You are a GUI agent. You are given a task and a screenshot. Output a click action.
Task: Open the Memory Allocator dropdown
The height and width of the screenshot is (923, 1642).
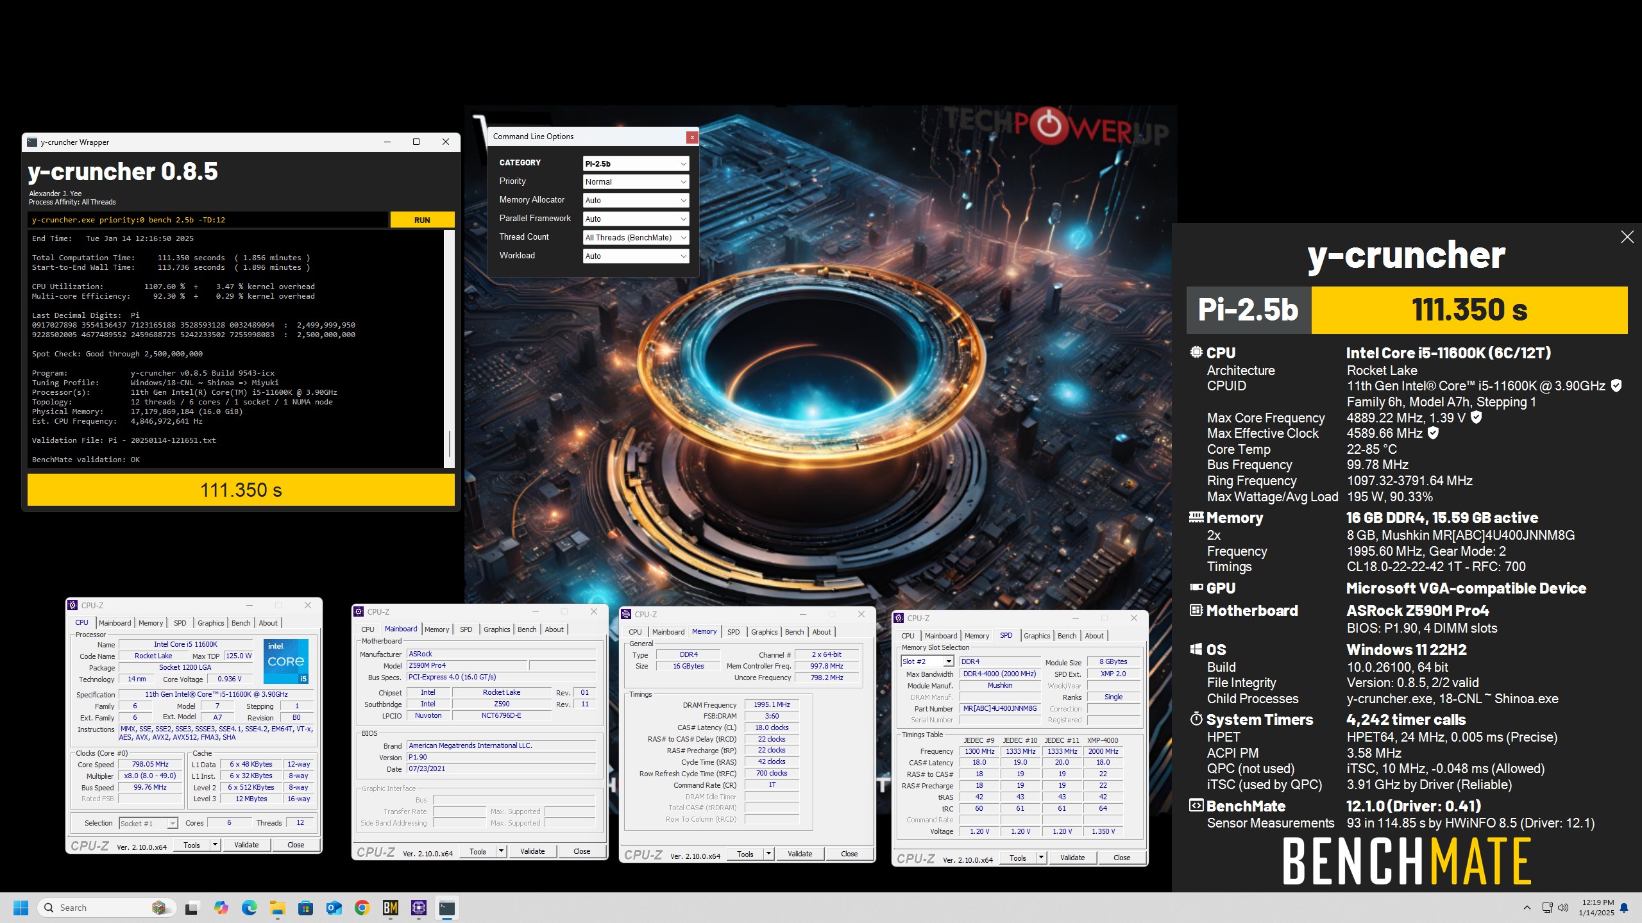(636, 201)
